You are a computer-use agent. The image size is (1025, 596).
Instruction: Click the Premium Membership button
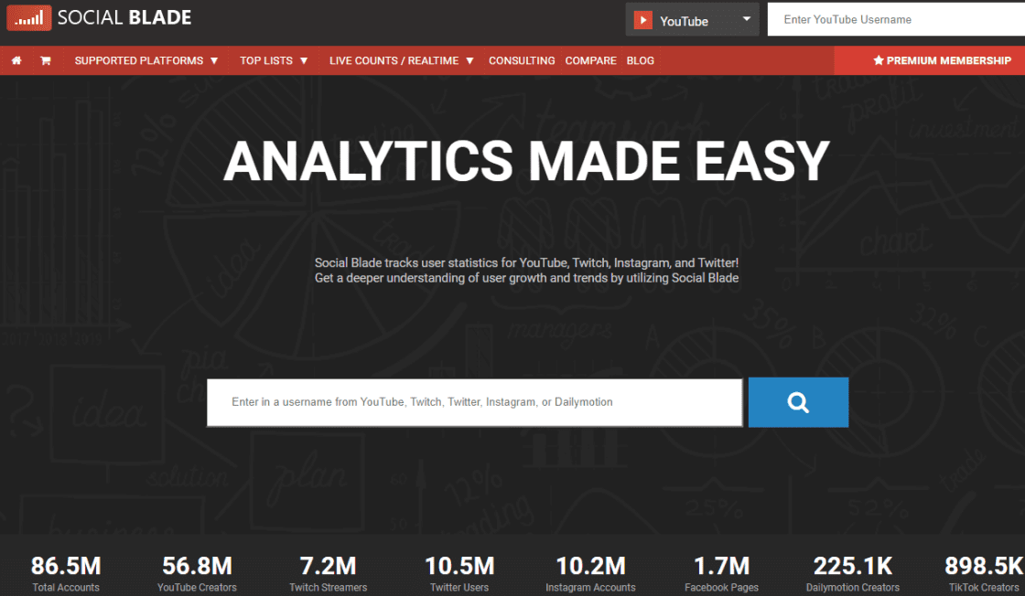pyautogui.click(x=943, y=60)
